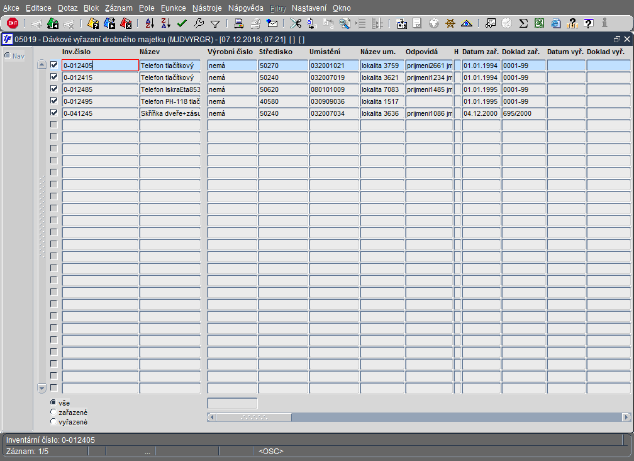The width and height of the screenshot is (634, 461).
Task: Click the funnel filter icon
Action: (x=215, y=24)
